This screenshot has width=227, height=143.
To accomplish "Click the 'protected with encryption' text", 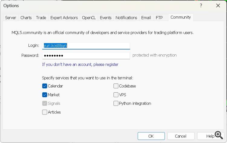I will point(154,55).
